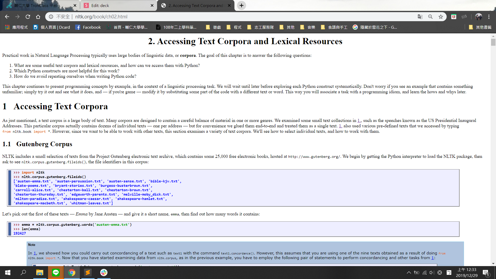
Task: Switch to the Edit: deck tab
Action: 114,5
